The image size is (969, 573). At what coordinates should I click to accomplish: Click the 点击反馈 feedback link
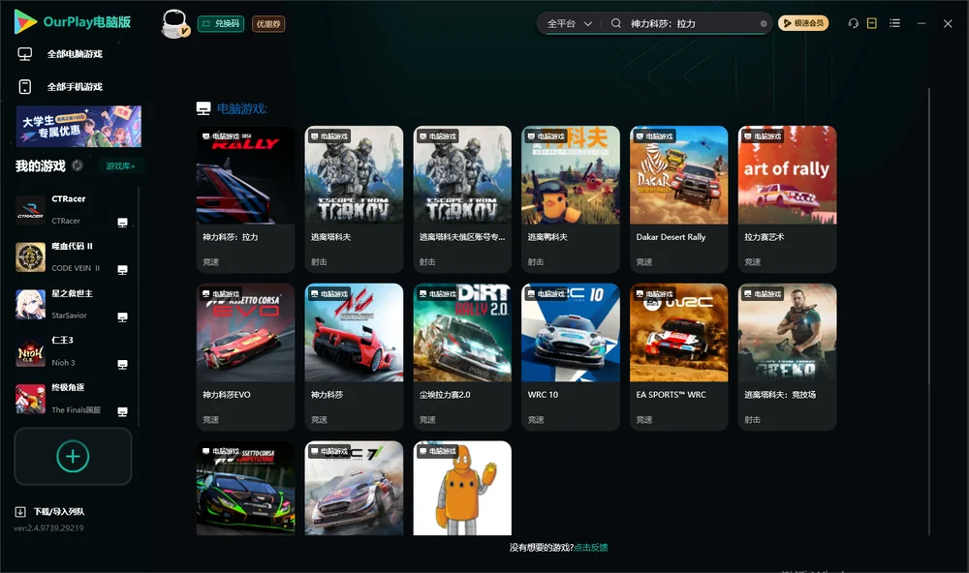pos(591,547)
